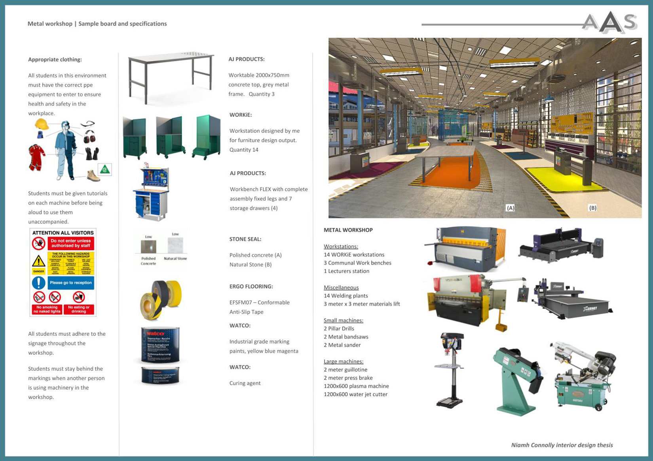Select the Polished Concrete swatch
Screen dimensions: 653x461
click(x=148, y=246)
